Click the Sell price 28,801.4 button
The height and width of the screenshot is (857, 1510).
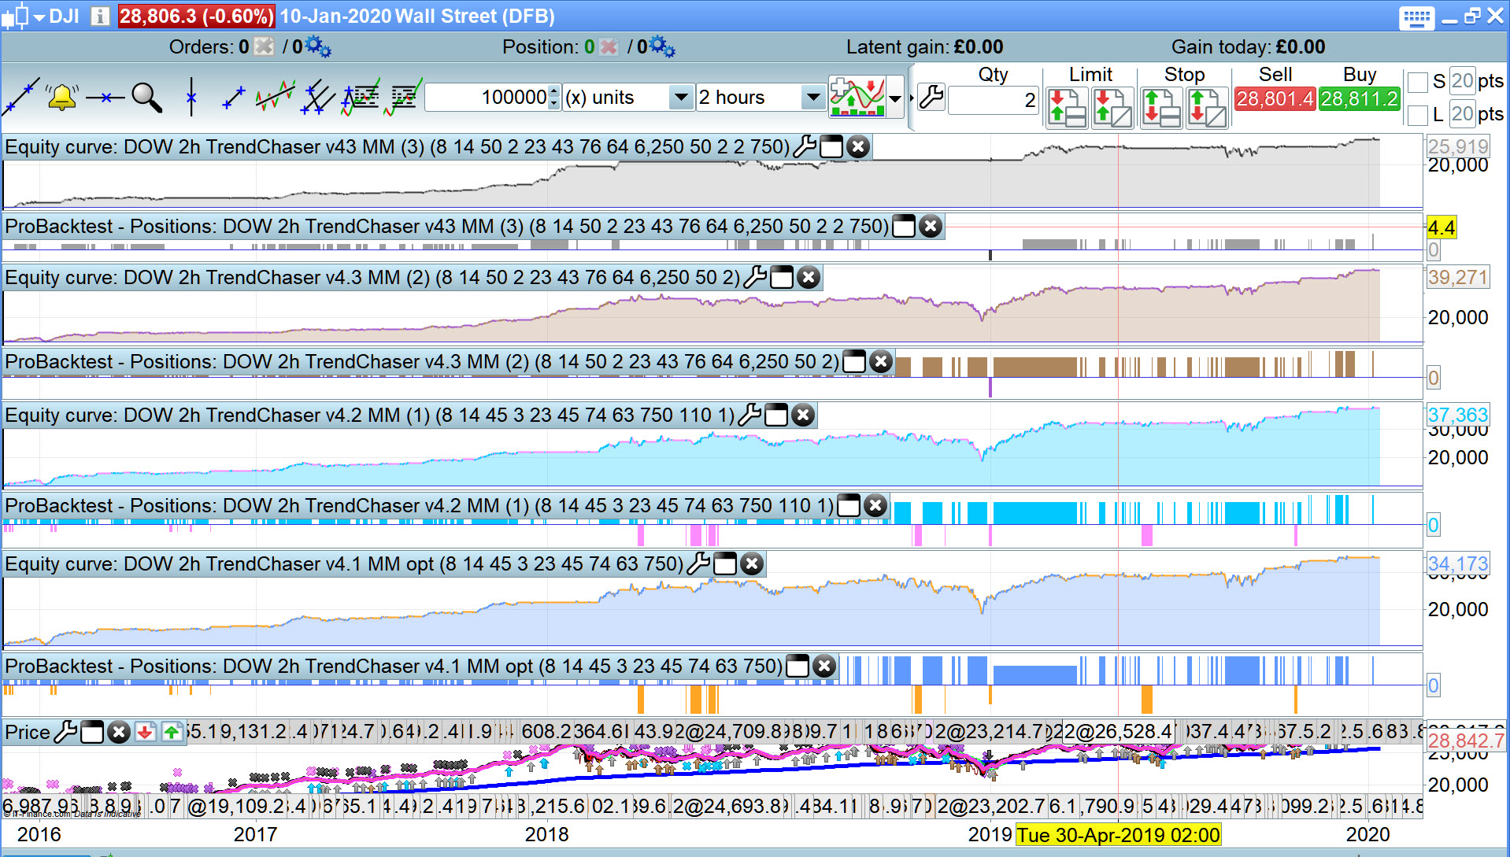tap(1275, 99)
